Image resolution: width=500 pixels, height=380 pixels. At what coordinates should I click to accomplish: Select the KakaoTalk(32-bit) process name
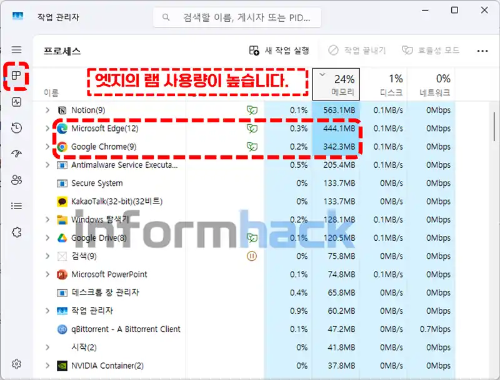pyautogui.click(x=117, y=202)
